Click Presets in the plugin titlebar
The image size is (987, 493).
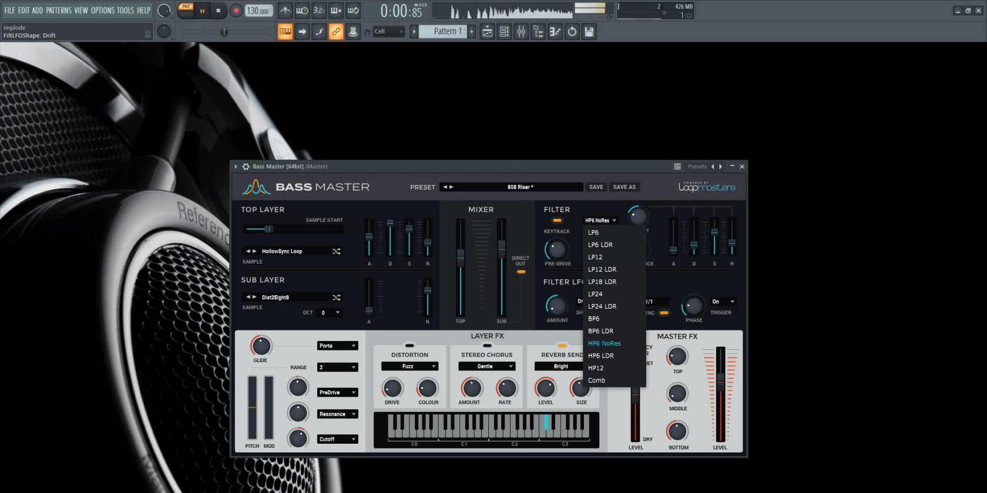coord(697,167)
